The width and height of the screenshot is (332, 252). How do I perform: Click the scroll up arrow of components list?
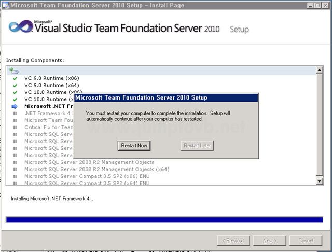[x=320, y=69]
